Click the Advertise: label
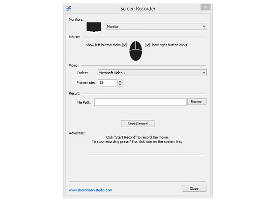 (x=77, y=133)
